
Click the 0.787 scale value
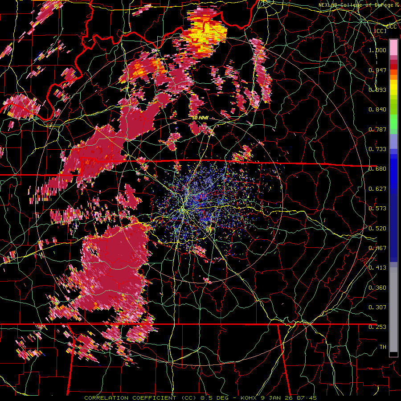377,129
